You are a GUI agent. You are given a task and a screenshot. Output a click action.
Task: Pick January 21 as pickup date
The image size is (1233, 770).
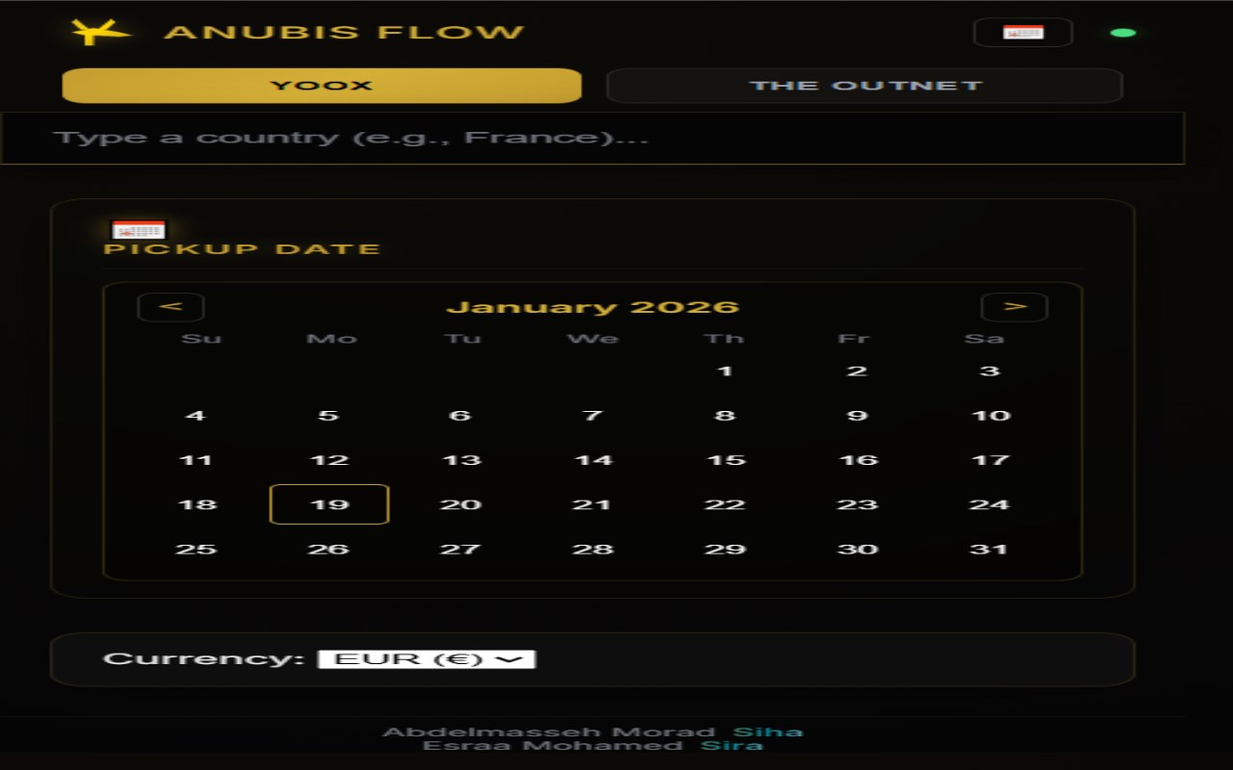coord(592,504)
